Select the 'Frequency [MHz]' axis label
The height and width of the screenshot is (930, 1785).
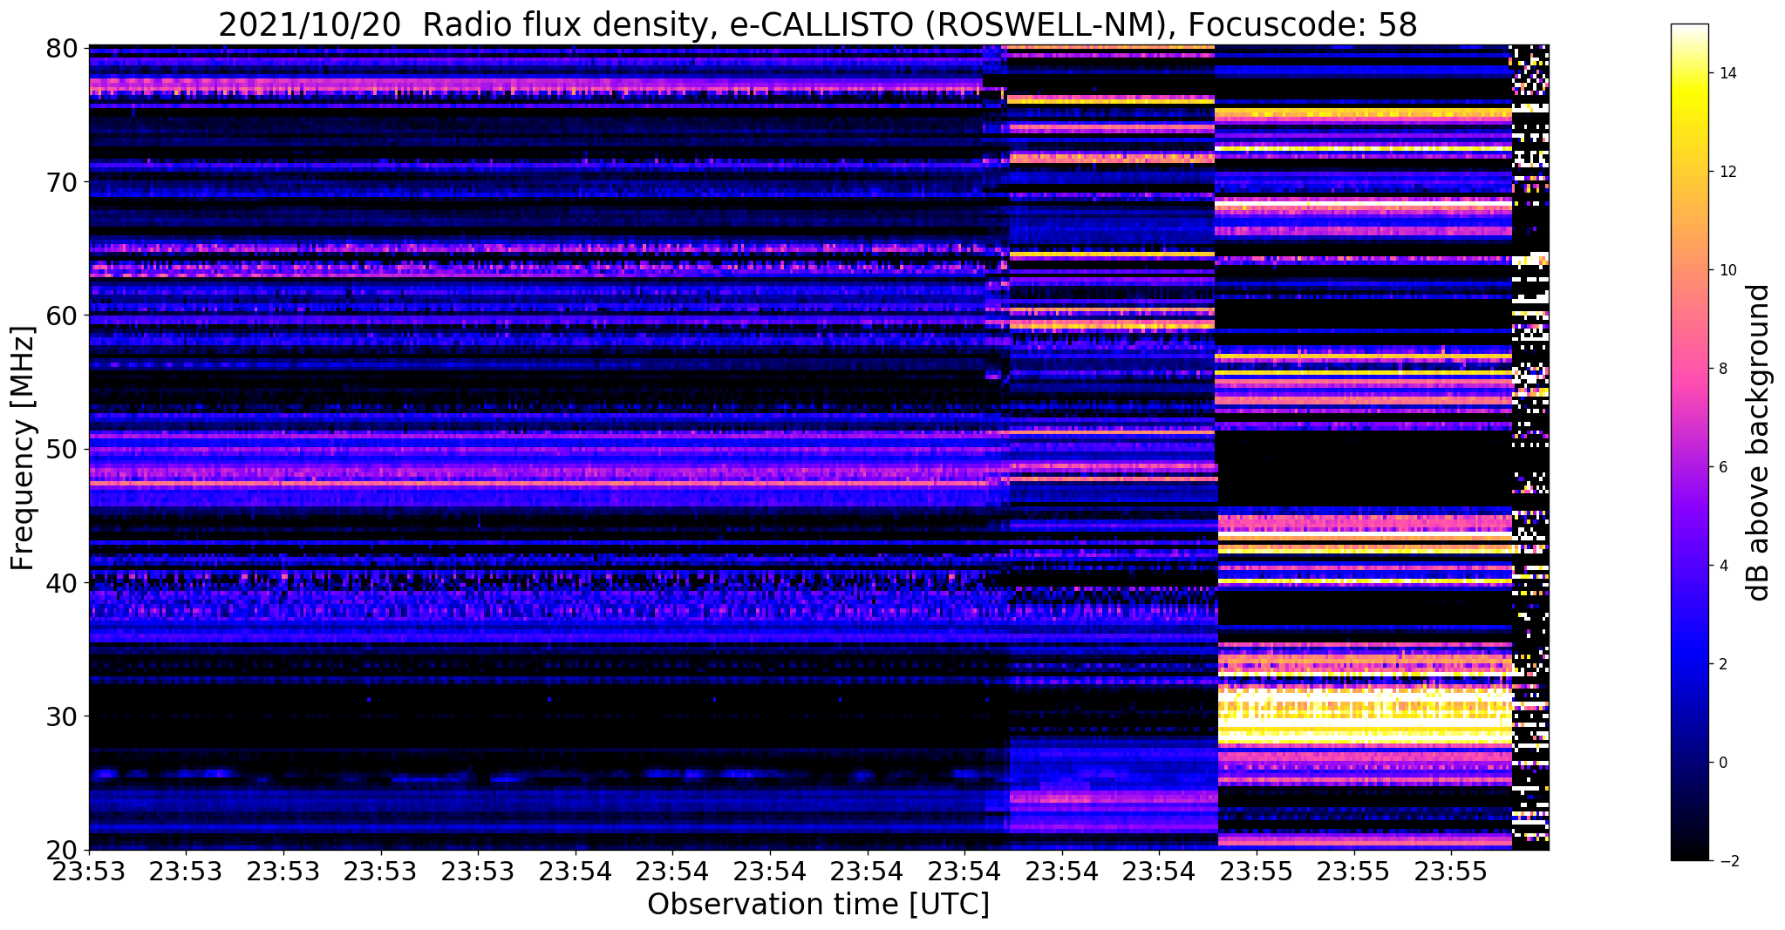24,448
